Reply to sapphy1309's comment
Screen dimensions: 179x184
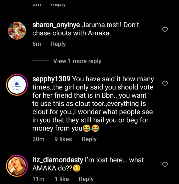coord(89,139)
